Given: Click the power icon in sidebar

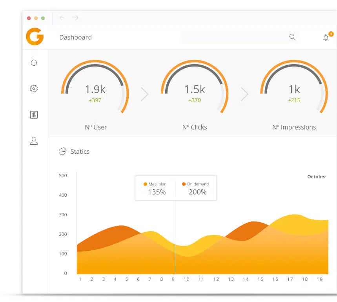Looking at the screenshot, I should click(34, 62).
